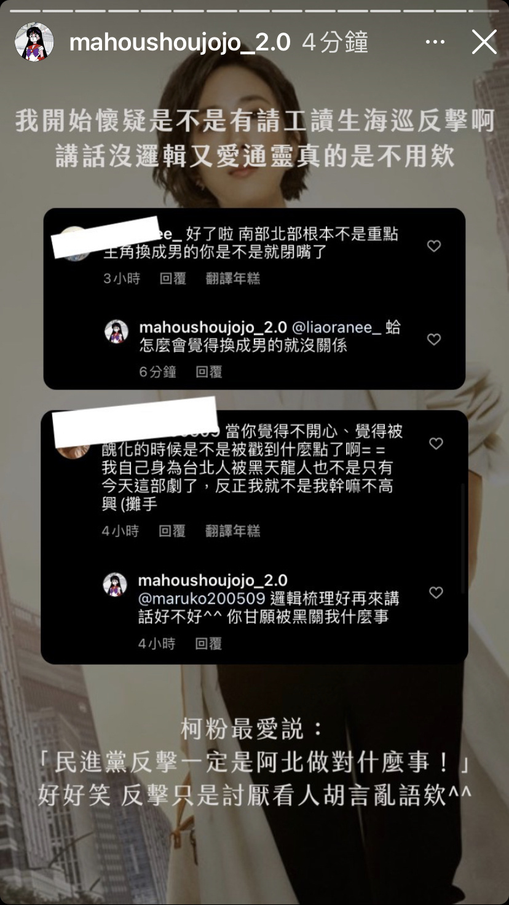
Task: Tap the story progress bar at top
Action: click(254, 10)
